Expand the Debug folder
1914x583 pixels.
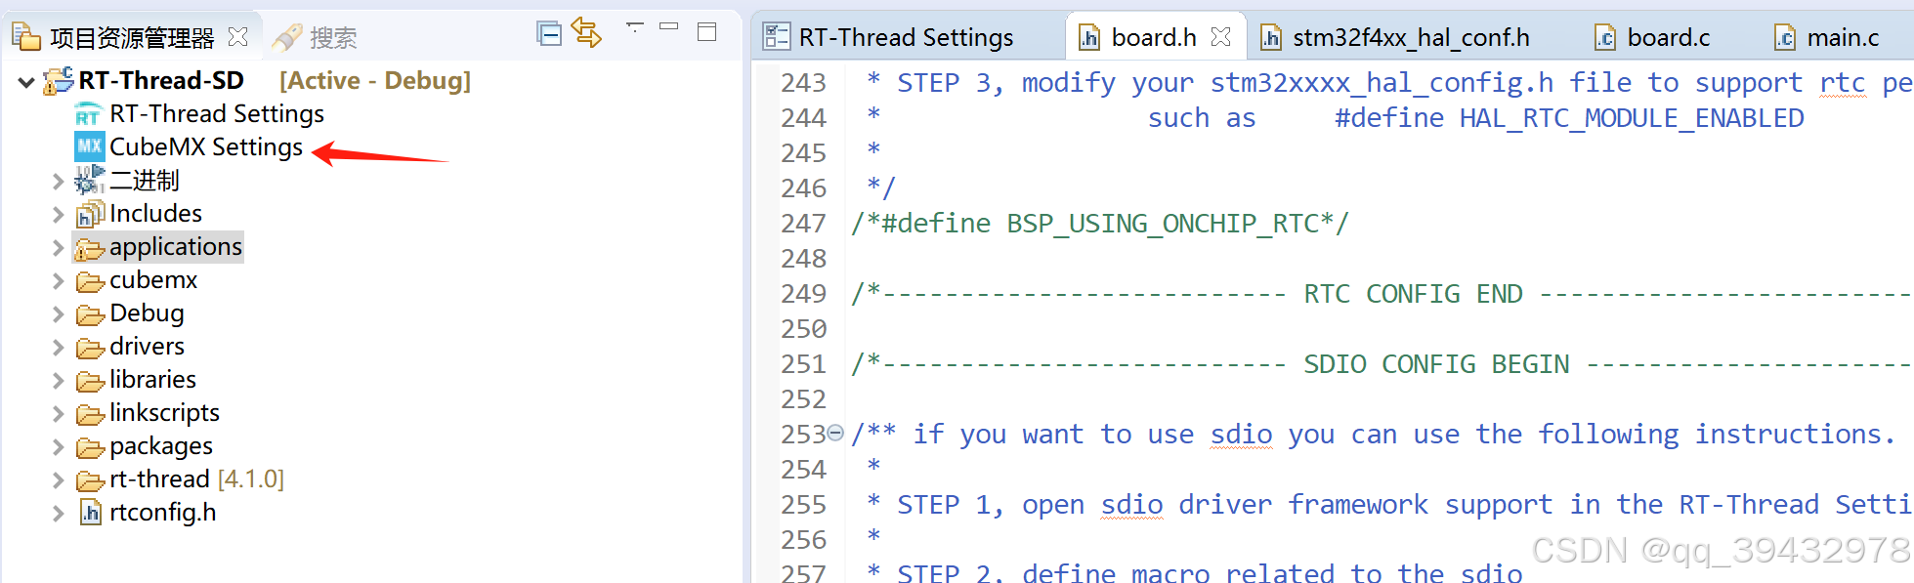pos(58,314)
